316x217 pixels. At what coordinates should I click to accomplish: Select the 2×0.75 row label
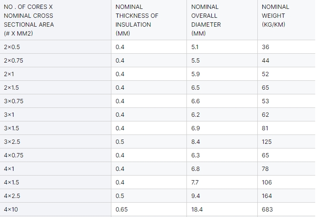pos(14,60)
